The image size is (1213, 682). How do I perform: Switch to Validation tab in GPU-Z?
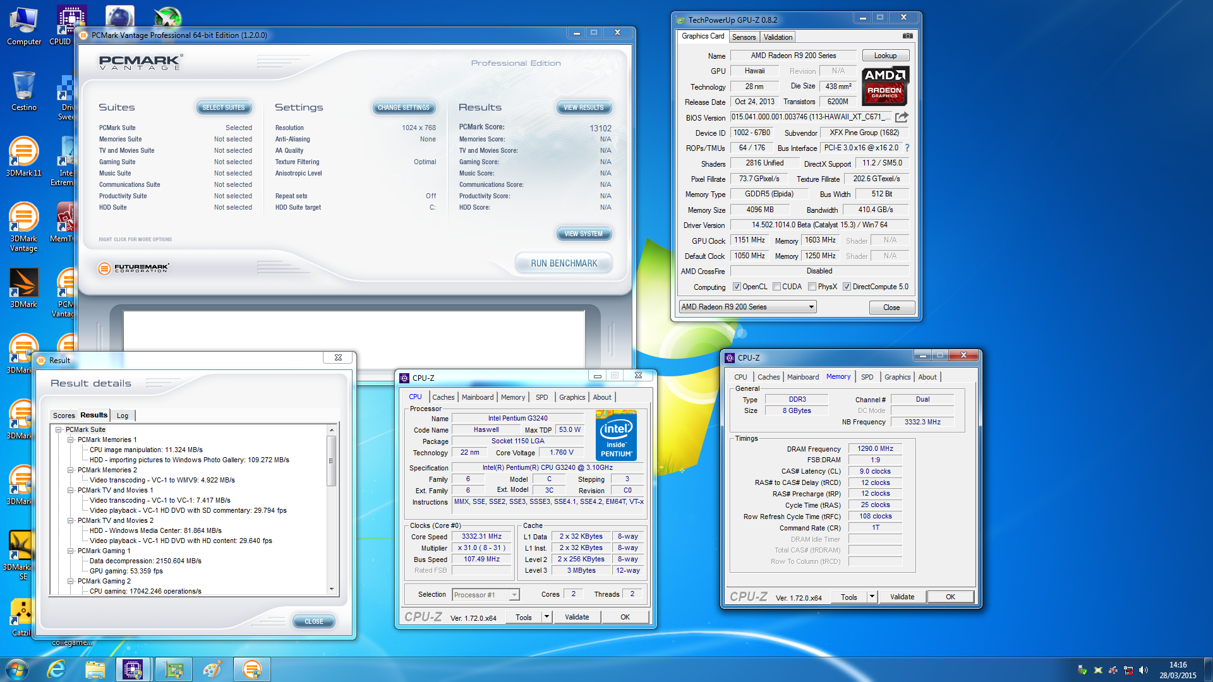point(778,37)
